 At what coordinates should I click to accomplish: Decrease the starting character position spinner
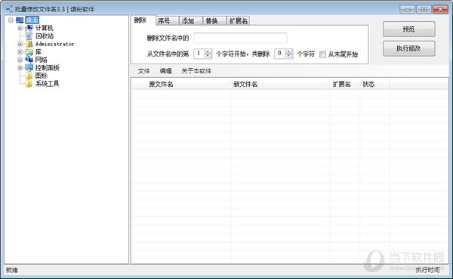[208, 56]
